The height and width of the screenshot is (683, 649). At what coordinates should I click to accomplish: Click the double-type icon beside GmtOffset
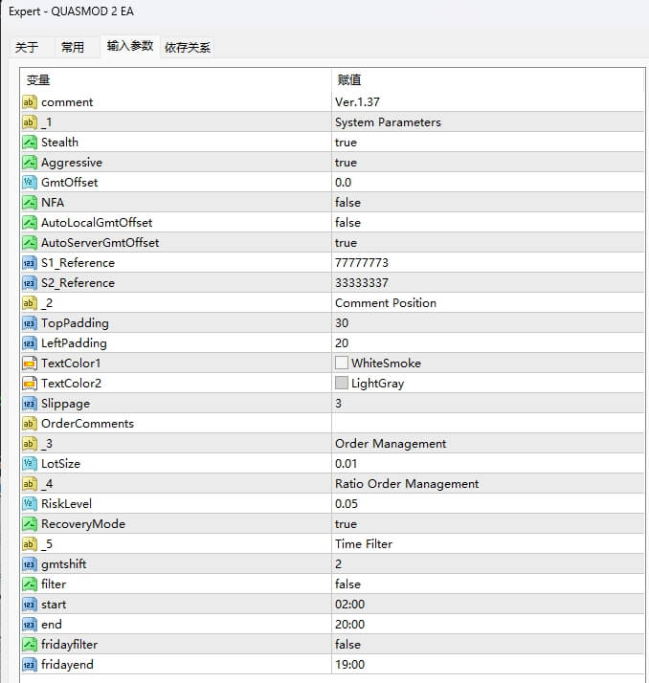click(29, 183)
